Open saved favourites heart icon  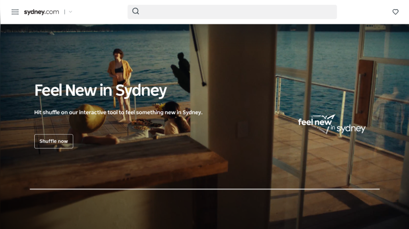pos(395,12)
